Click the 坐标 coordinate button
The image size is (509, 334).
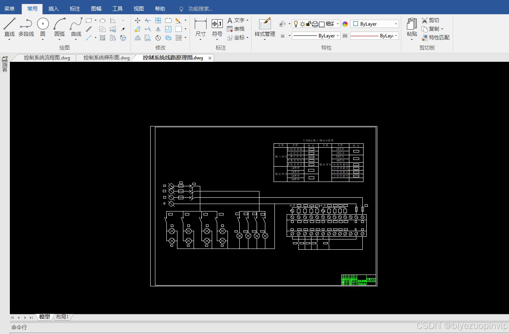(236, 38)
